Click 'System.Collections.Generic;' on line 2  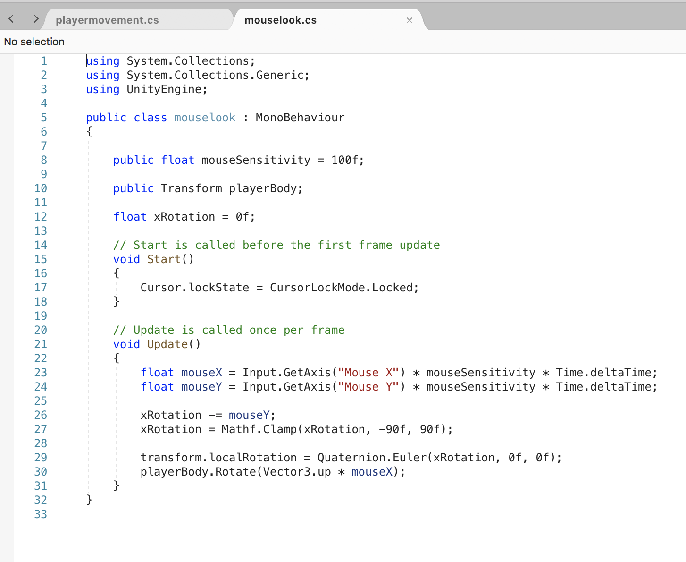pyautogui.click(x=218, y=75)
